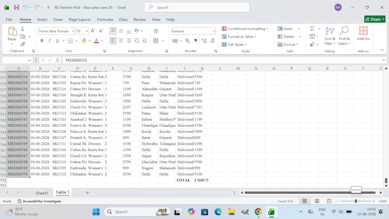
Task: Open Accounting Number Format
Action: click(x=175, y=41)
